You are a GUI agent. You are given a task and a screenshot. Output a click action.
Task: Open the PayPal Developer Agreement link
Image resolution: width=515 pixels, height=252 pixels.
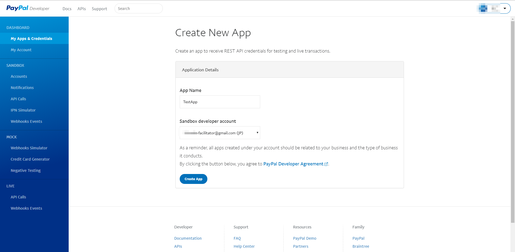(x=293, y=164)
